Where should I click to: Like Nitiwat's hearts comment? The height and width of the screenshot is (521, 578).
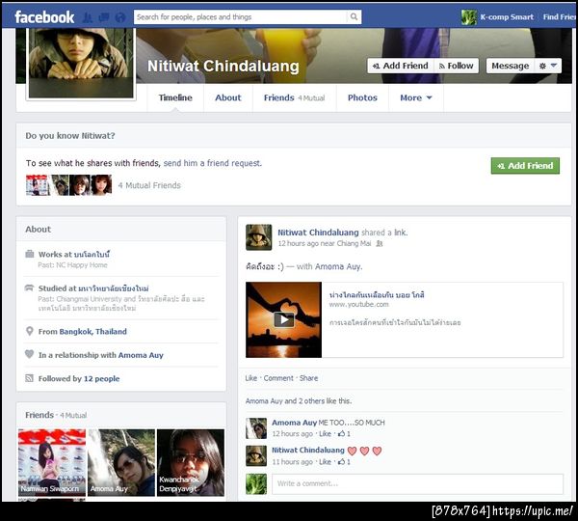point(325,462)
